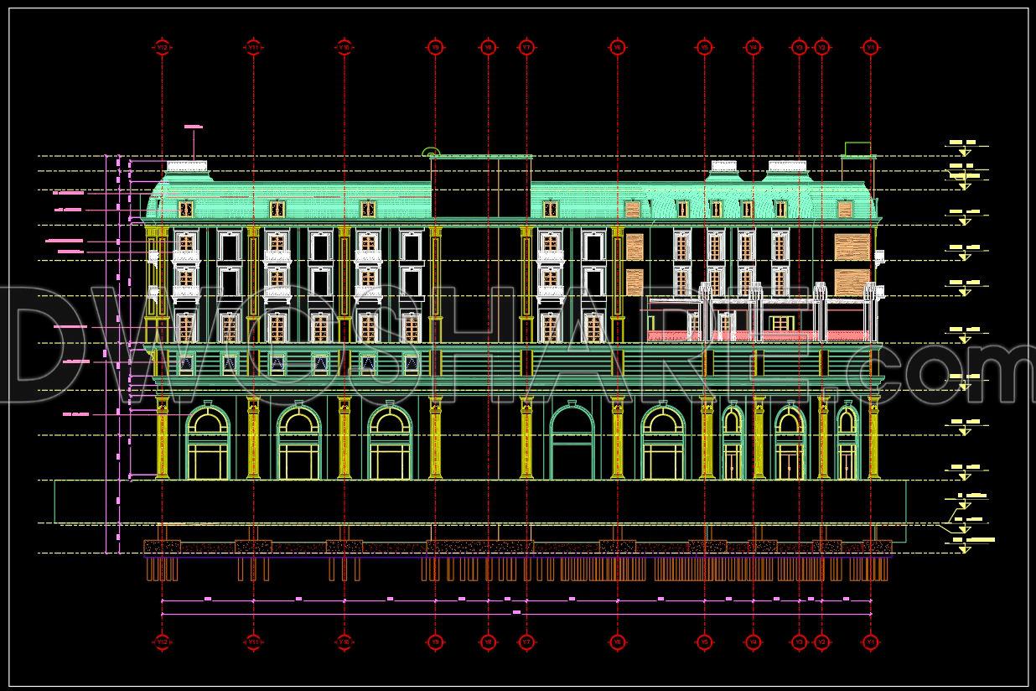The height and width of the screenshot is (691, 1036).
Task: Click the bottom Y12 axis bubble
Action: point(162,642)
